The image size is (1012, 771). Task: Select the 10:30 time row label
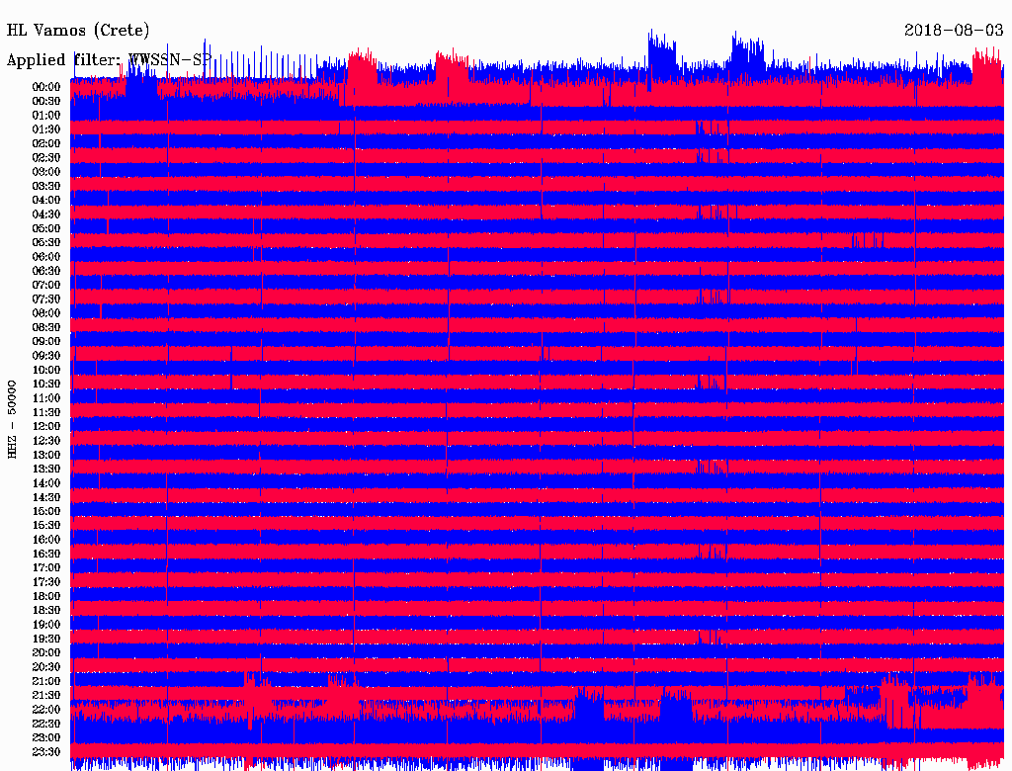[46, 385]
